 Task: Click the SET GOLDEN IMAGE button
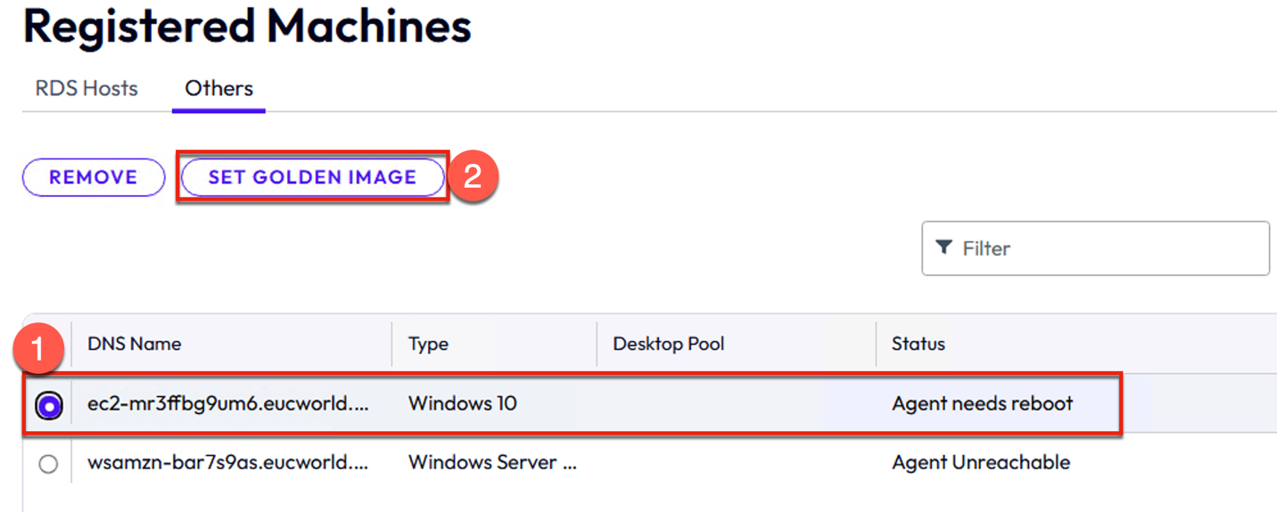pos(312,177)
